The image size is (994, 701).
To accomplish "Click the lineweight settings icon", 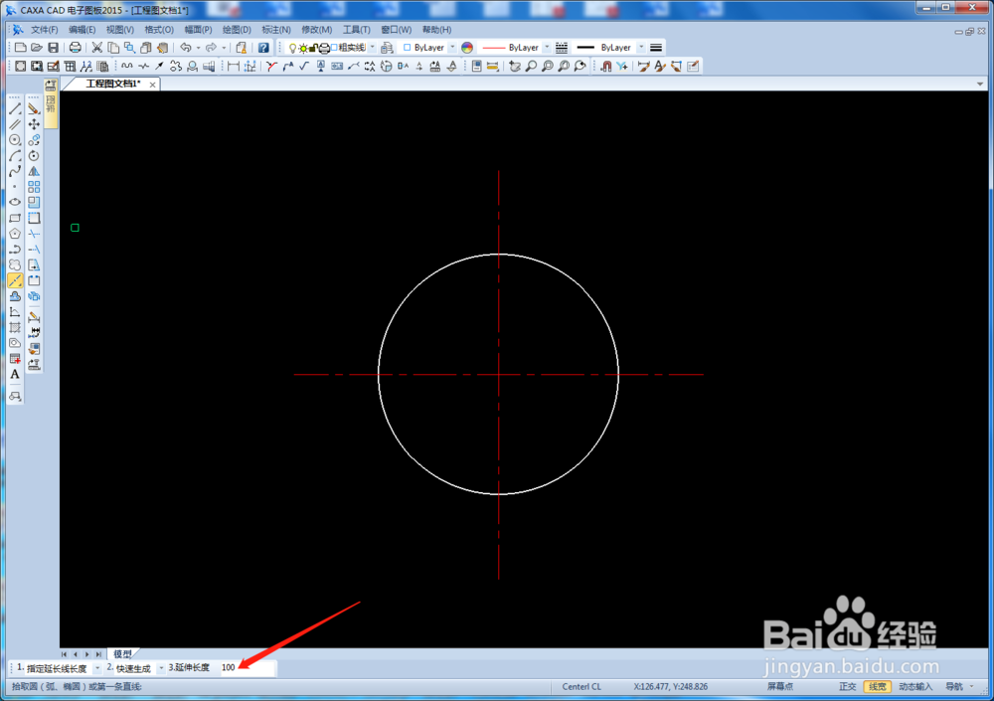I will coord(656,48).
